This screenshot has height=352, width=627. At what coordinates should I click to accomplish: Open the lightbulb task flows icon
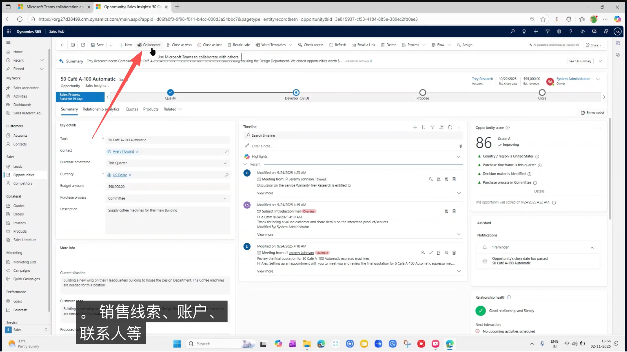point(524,31)
